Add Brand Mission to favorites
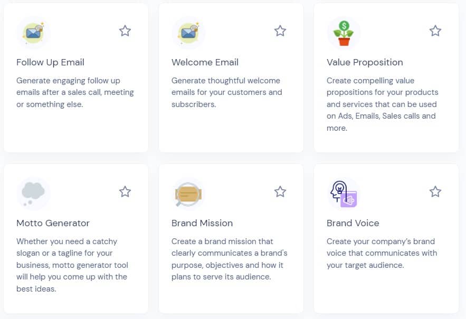Screen dimensions: 466x319 coord(280,192)
